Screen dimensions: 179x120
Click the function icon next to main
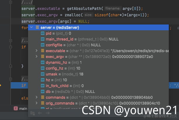click(16, 108)
